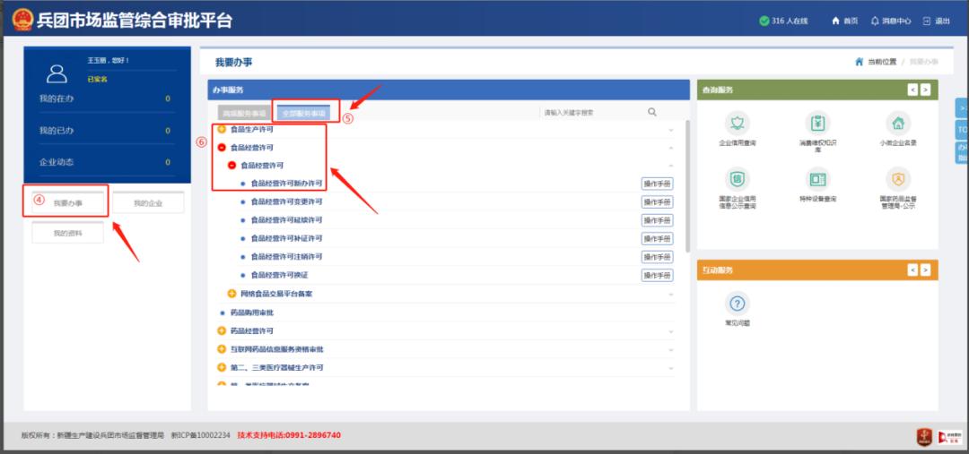Click the magnifier search icon
Image resolution: width=969 pixels, height=454 pixels.
tap(652, 112)
